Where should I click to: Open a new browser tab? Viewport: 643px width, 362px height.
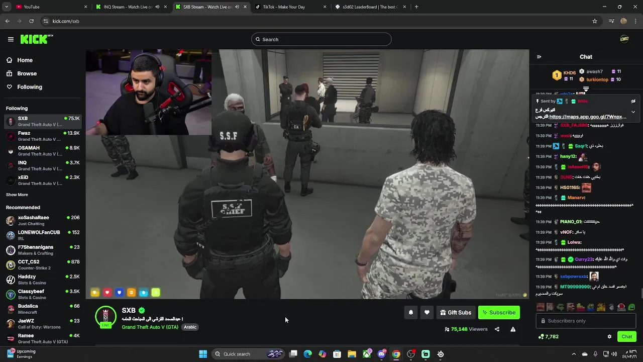click(x=416, y=7)
